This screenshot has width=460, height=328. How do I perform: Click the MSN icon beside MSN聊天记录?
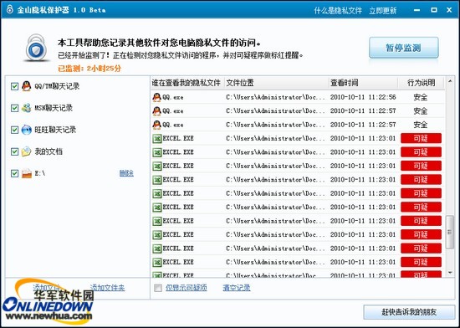(27, 108)
